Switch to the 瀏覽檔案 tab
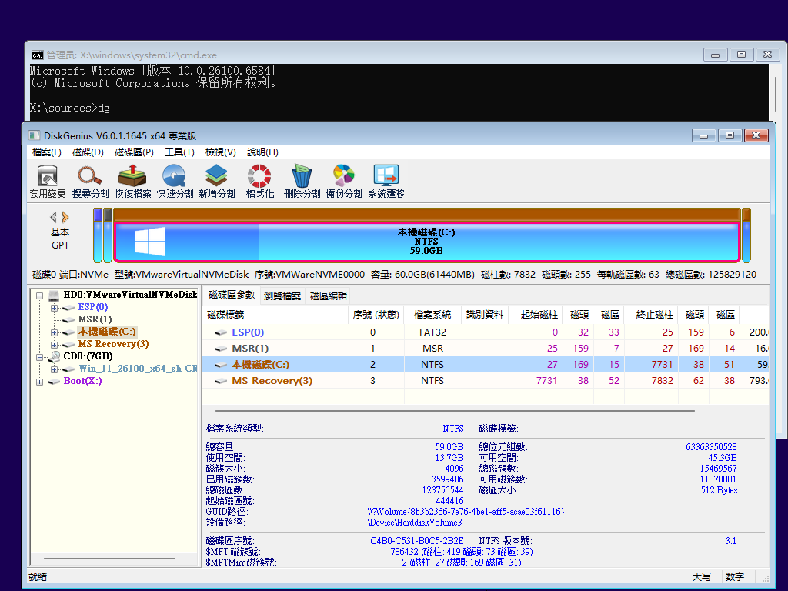 [282, 295]
